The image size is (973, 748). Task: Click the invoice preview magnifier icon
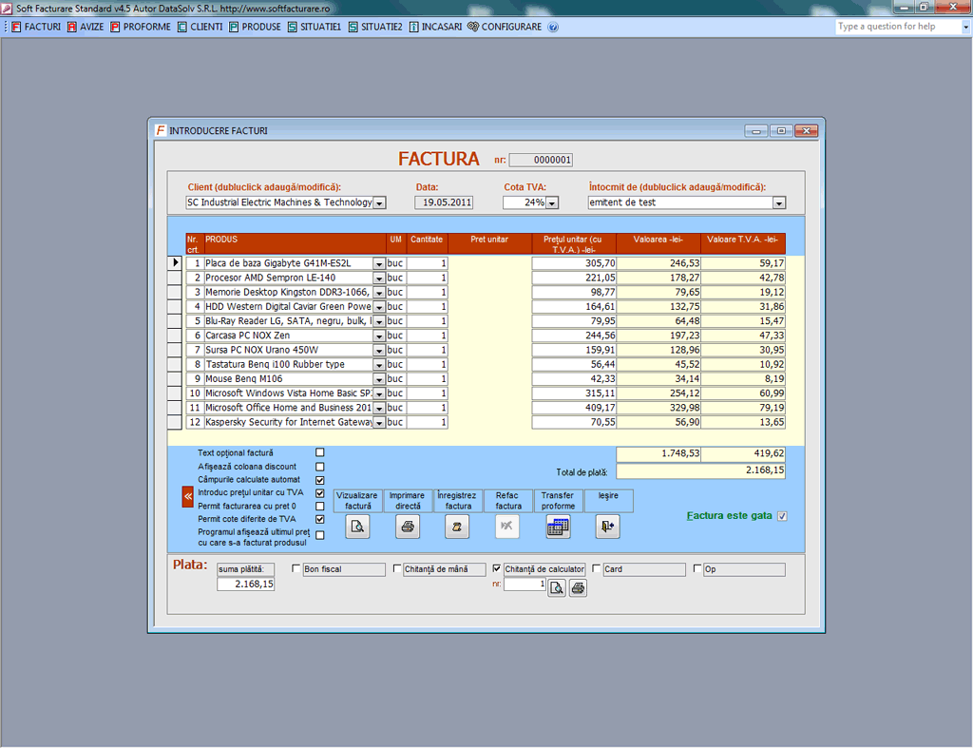(357, 527)
